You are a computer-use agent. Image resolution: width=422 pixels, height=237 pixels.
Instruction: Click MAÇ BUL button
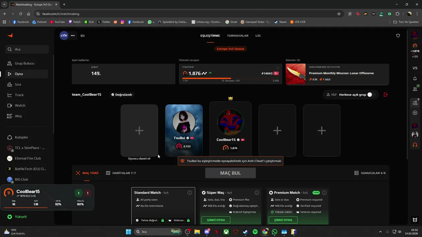click(x=230, y=173)
